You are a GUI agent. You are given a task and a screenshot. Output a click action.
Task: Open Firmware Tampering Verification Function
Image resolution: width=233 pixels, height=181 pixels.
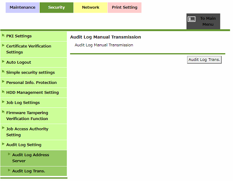tap(33, 116)
